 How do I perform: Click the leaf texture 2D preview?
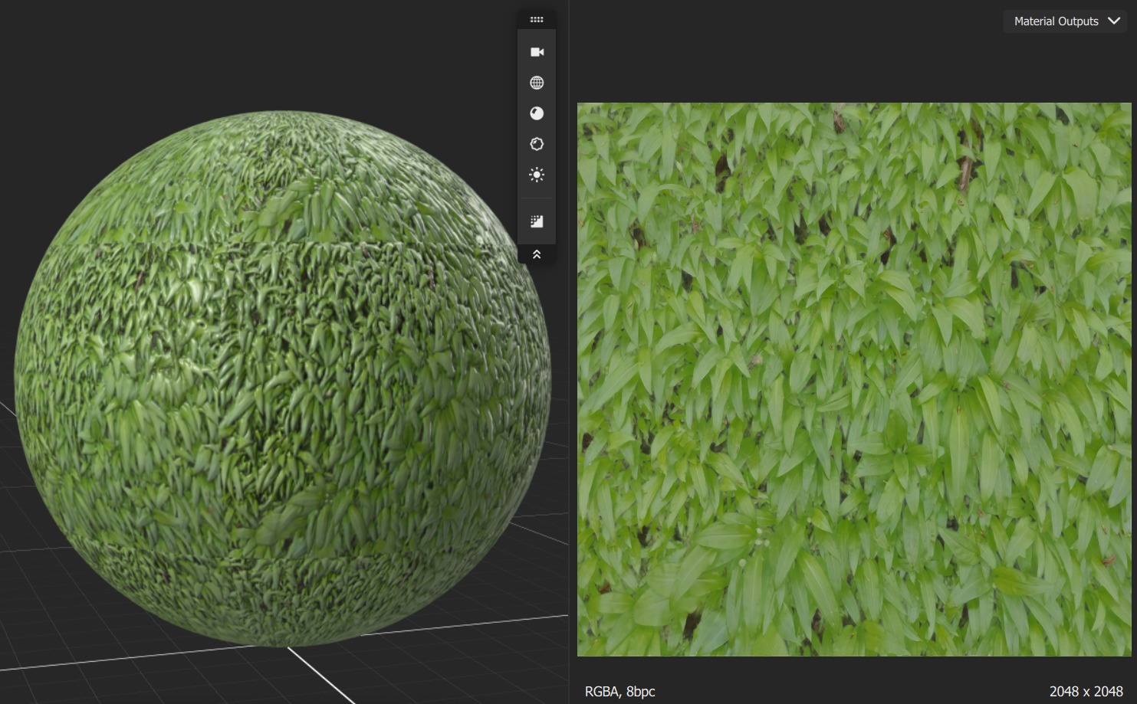pyautogui.click(x=853, y=379)
